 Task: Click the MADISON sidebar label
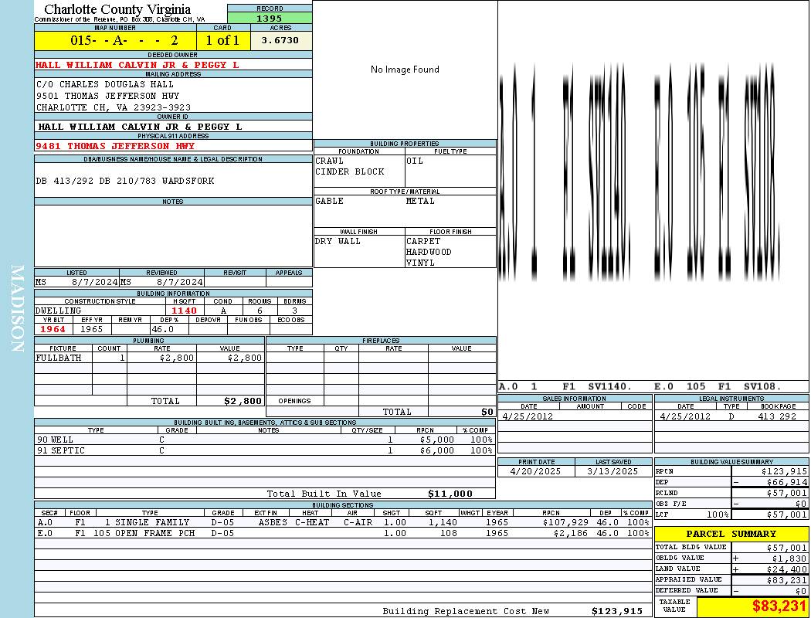[17, 309]
